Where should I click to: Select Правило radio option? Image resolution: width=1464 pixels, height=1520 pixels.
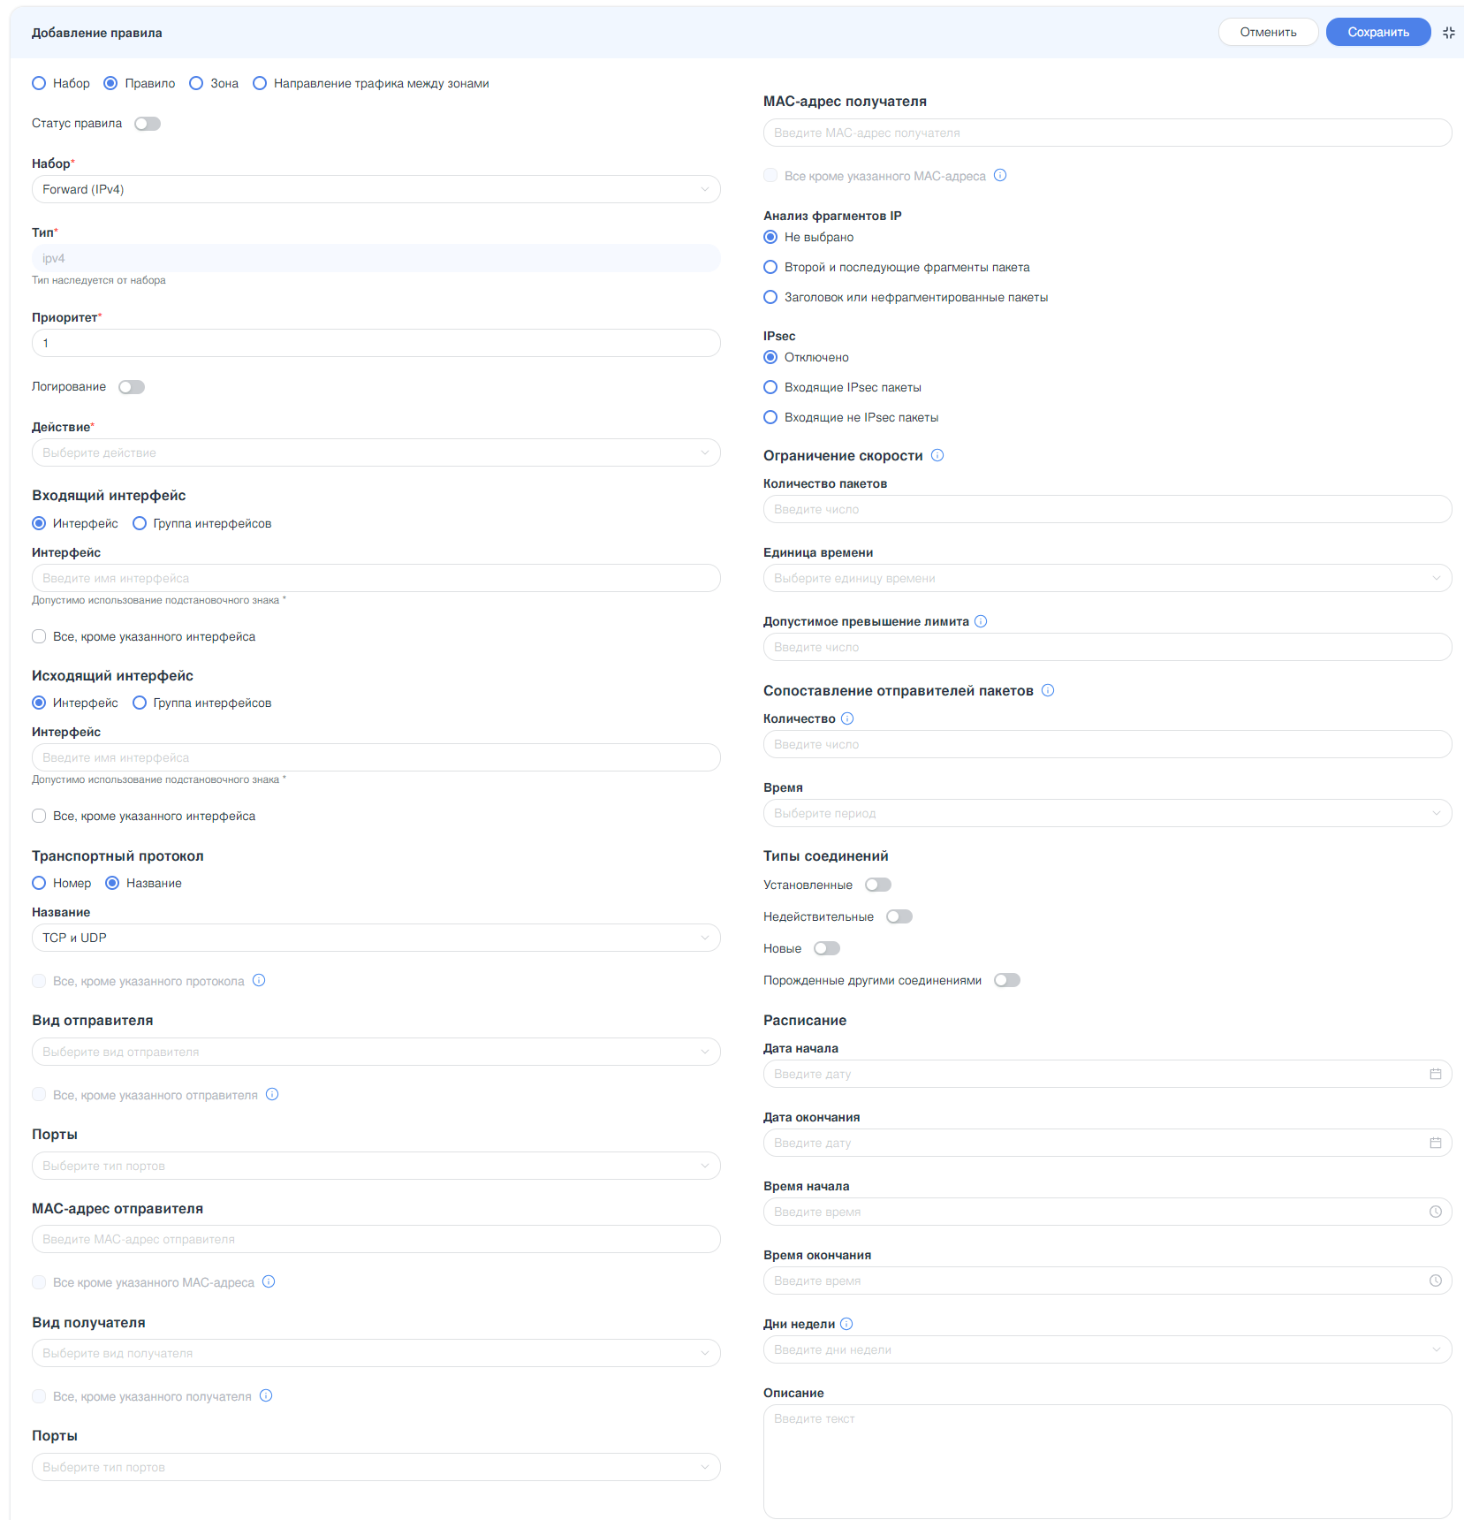pyautogui.click(x=110, y=83)
